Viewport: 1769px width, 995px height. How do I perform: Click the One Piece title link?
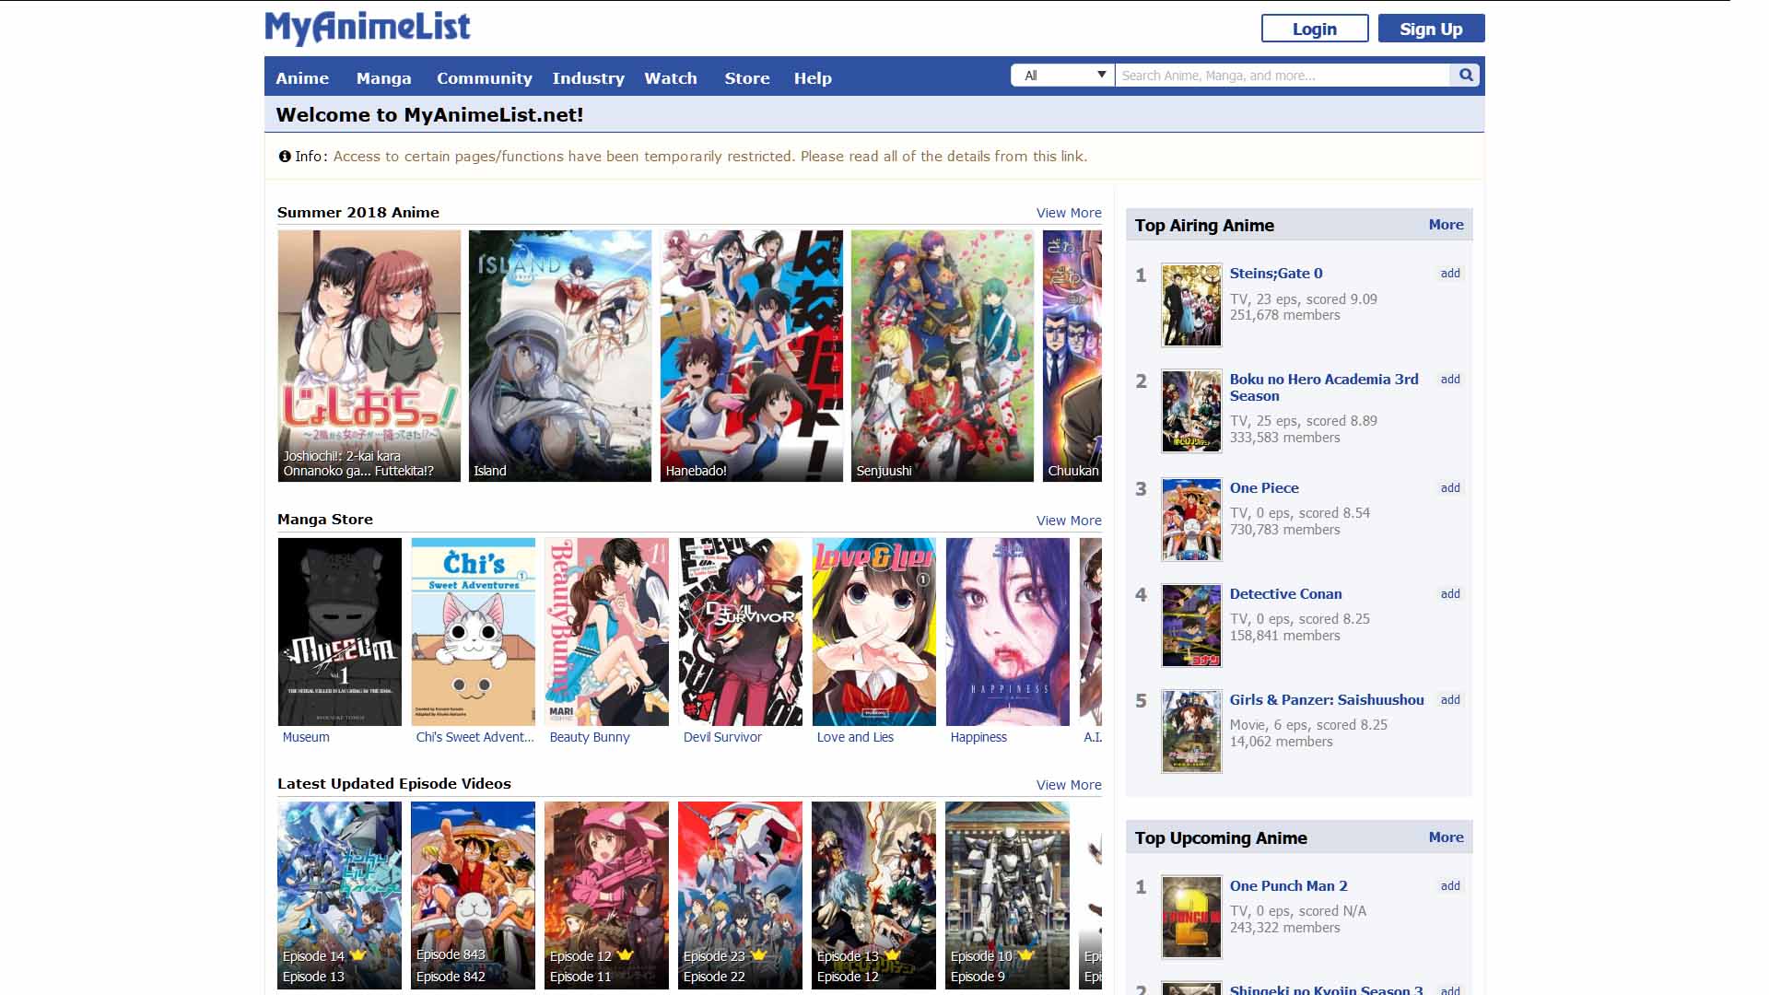(1263, 488)
